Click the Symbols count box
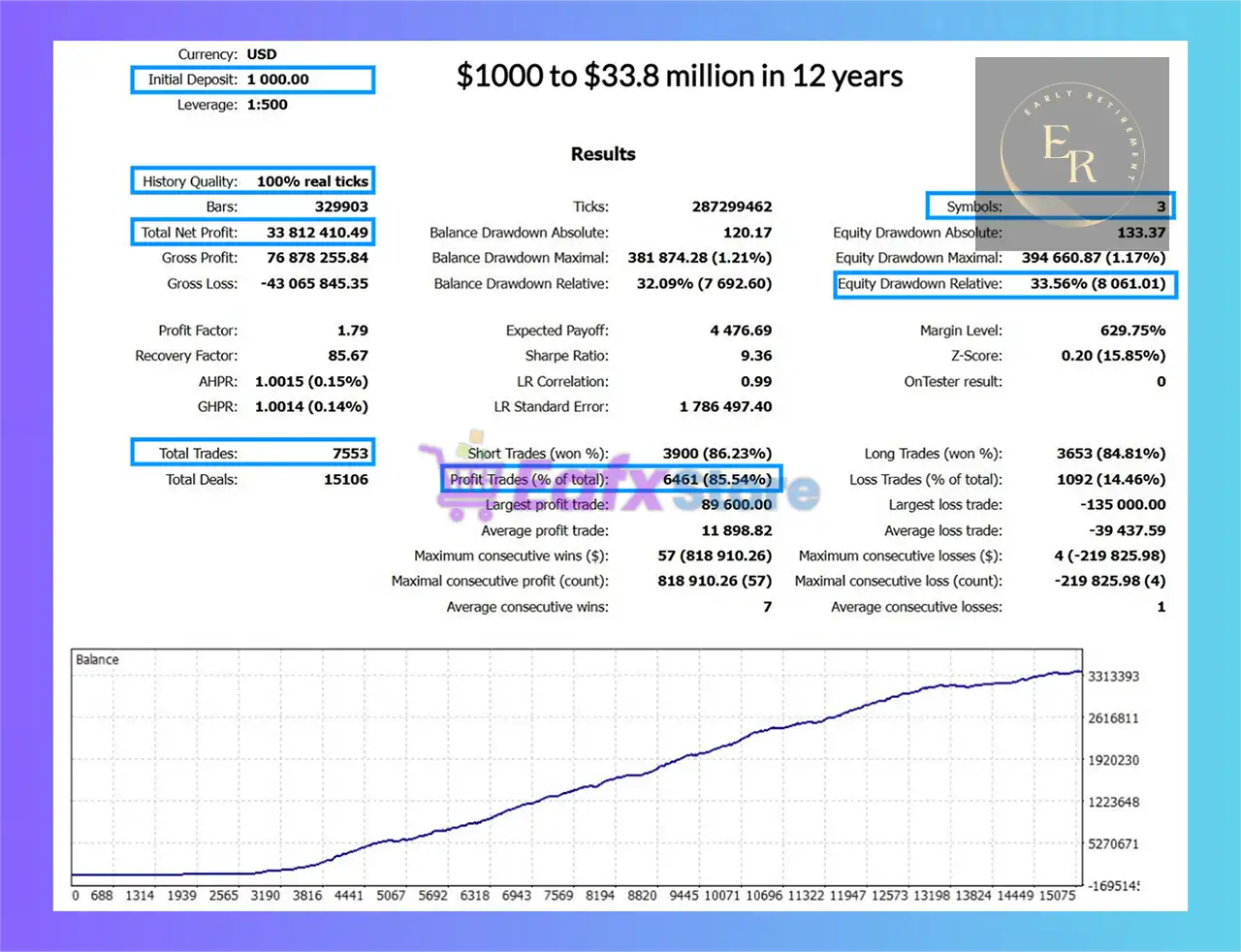The image size is (1241, 952). tap(1050, 206)
